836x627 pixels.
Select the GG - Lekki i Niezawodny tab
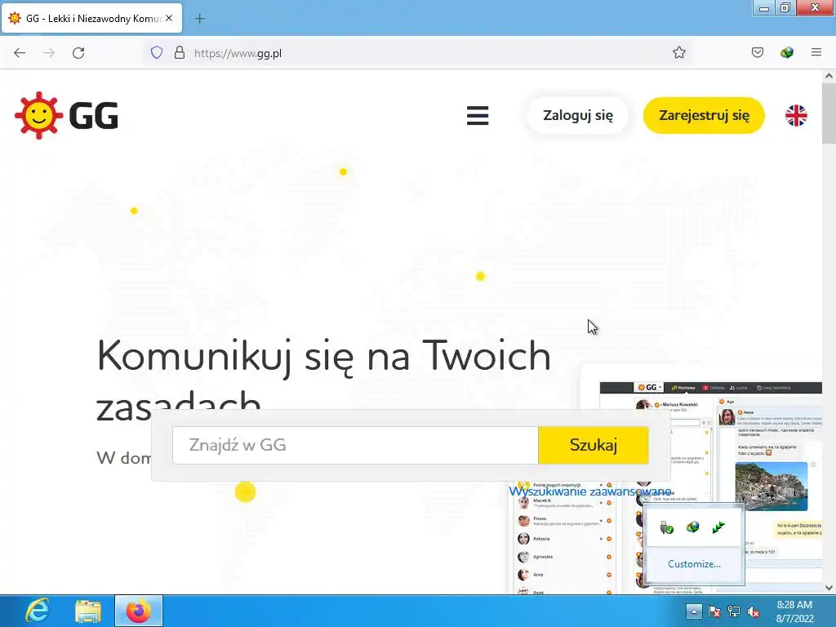[x=91, y=18]
